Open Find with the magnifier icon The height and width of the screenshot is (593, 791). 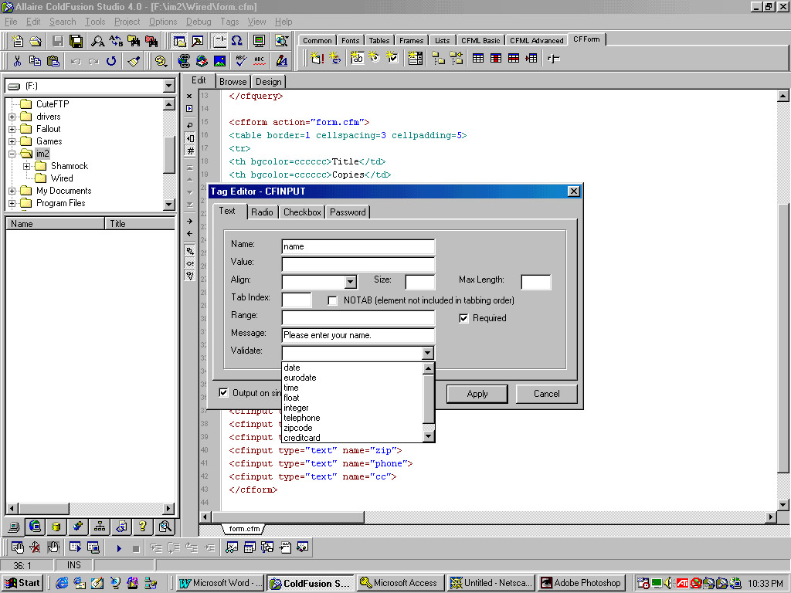pos(97,41)
